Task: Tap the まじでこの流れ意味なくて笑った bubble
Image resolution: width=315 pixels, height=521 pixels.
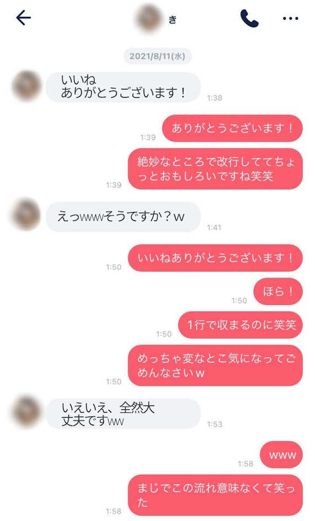Action: coord(216,495)
